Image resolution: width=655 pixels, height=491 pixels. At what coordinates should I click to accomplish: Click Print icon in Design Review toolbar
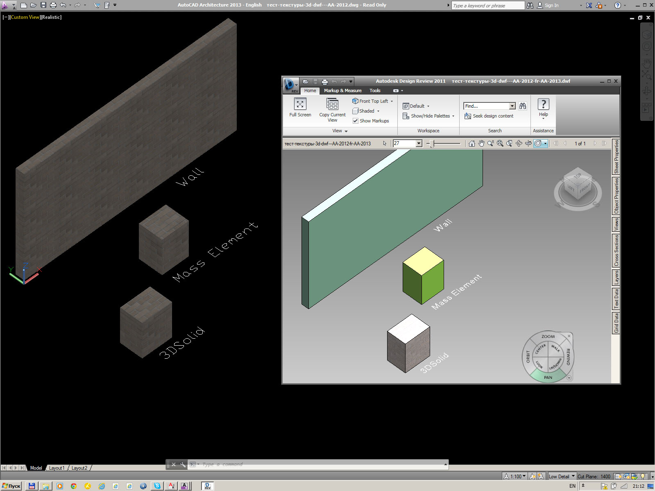point(325,81)
